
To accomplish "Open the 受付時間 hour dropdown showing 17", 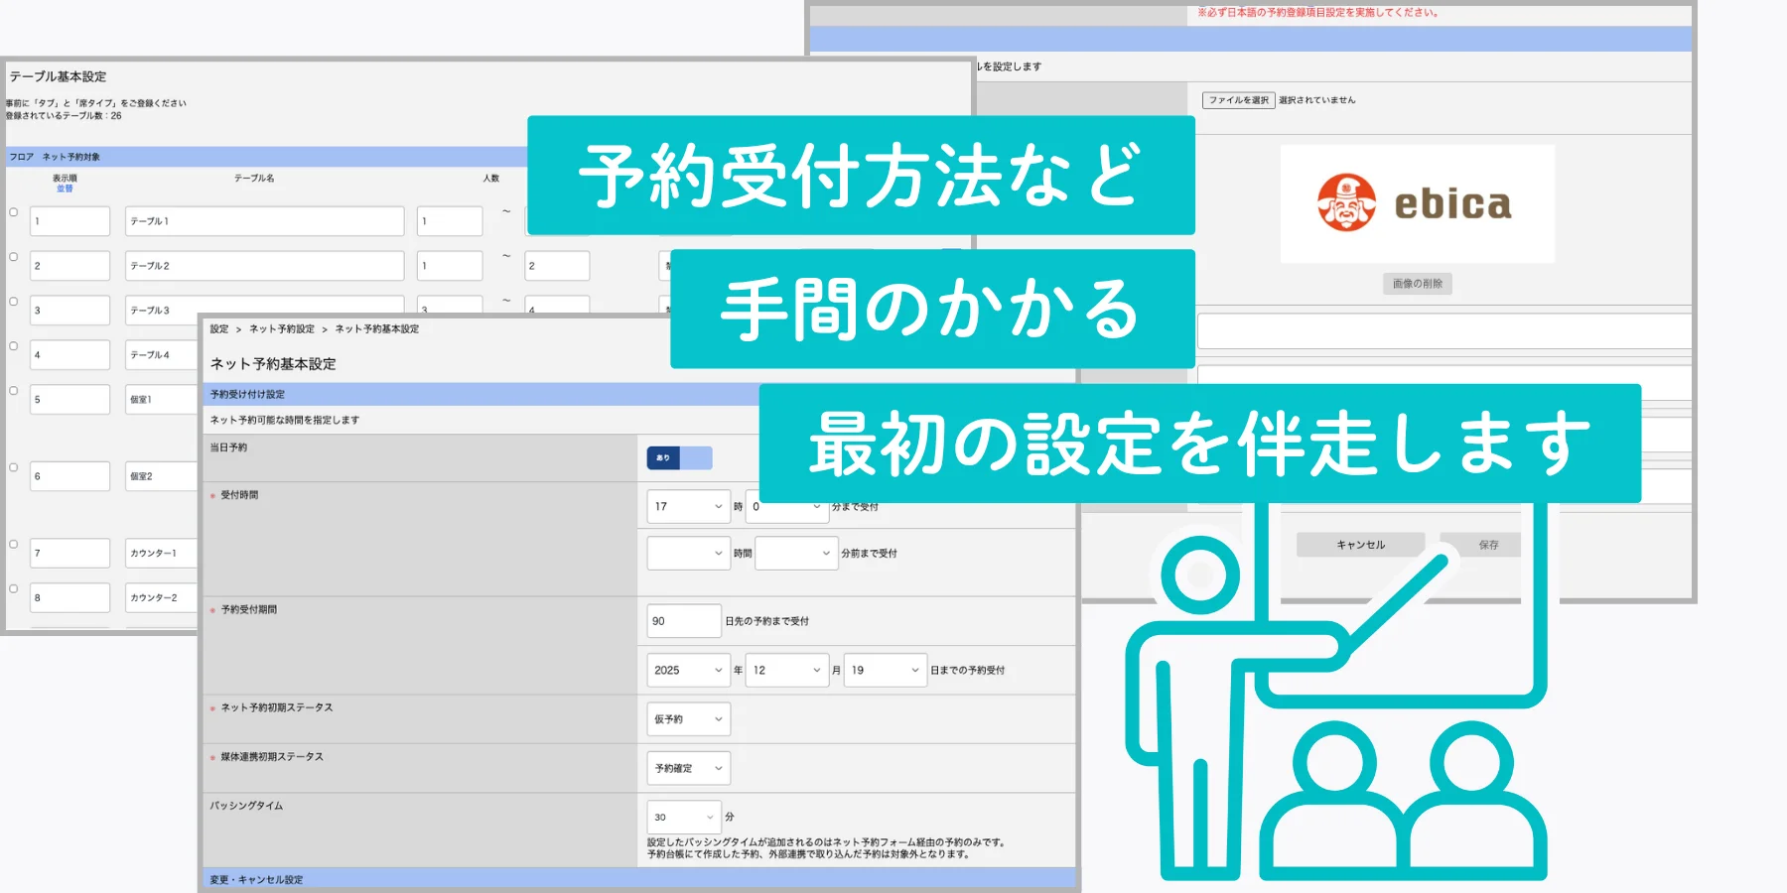I will 689,506.
